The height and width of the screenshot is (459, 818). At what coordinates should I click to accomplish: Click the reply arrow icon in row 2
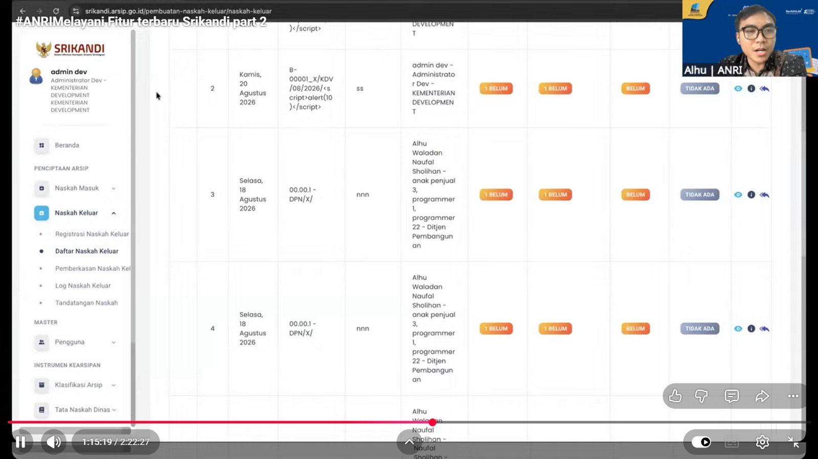(x=764, y=88)
